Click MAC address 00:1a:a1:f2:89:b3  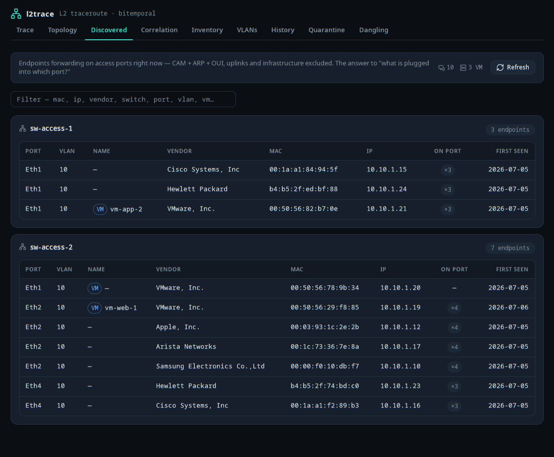325,405
